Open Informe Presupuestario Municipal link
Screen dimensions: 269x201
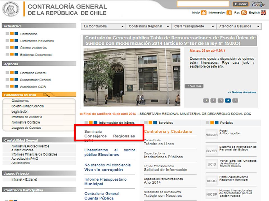click(105, 182)
